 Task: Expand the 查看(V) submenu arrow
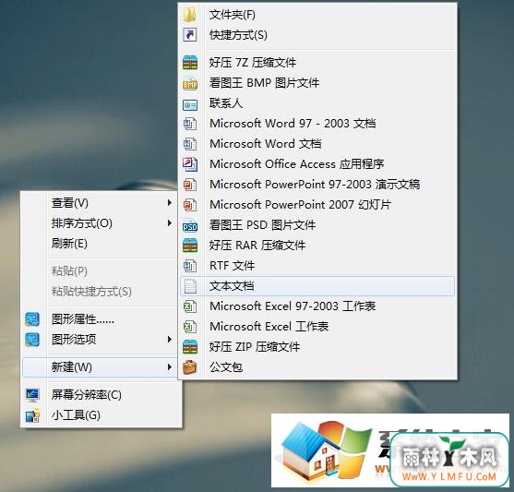pos(169,203)
